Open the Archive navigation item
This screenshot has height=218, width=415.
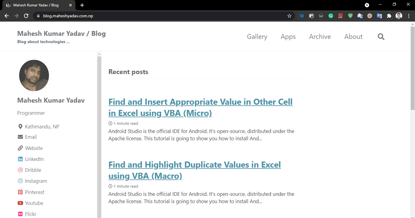coord(320,37)
